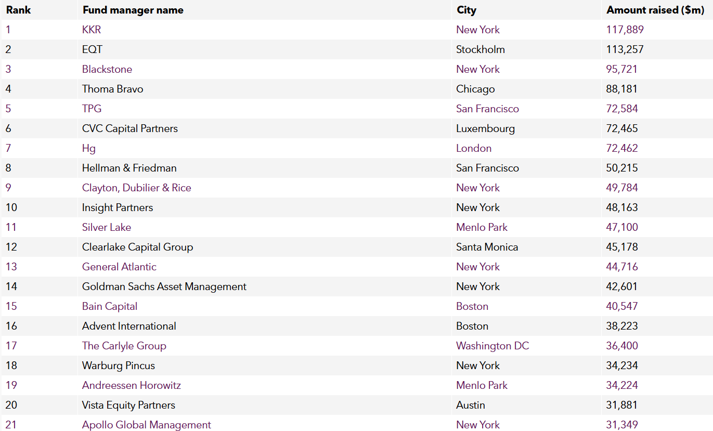Click the Amount raised ($m) header
Screen dimensions: 713x431
point(655,10)
